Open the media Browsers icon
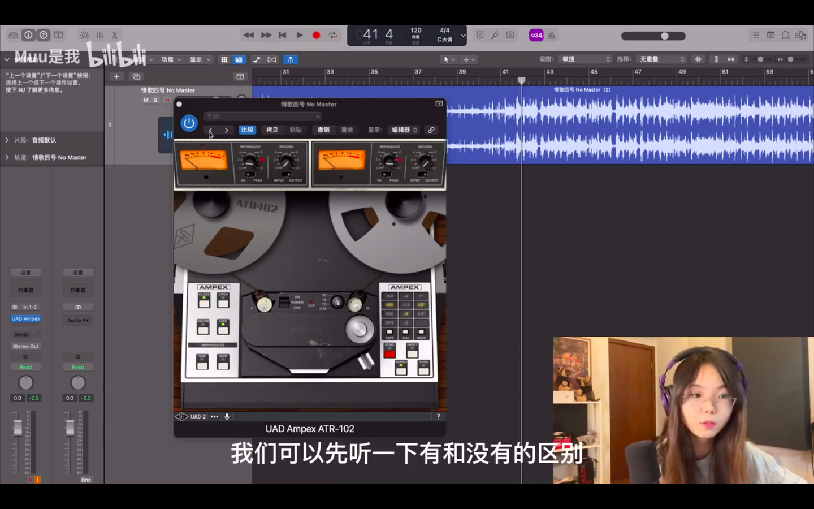This screenshot has width=814, height=509. tap(801, 35)
